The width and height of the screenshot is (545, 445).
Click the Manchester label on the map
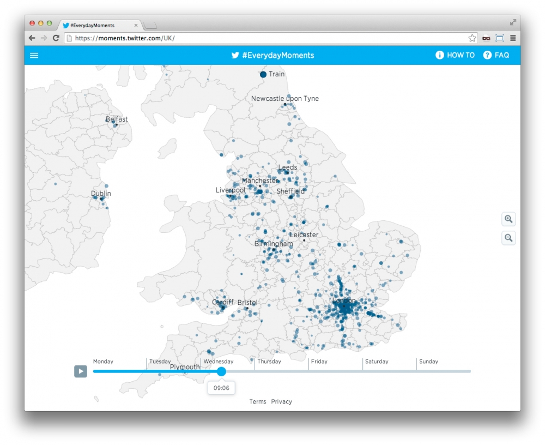point(259,181)
